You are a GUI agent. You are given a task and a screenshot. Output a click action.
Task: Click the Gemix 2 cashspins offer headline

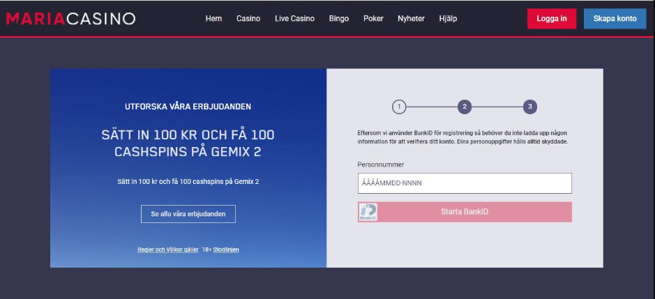[x=188, y=143]
